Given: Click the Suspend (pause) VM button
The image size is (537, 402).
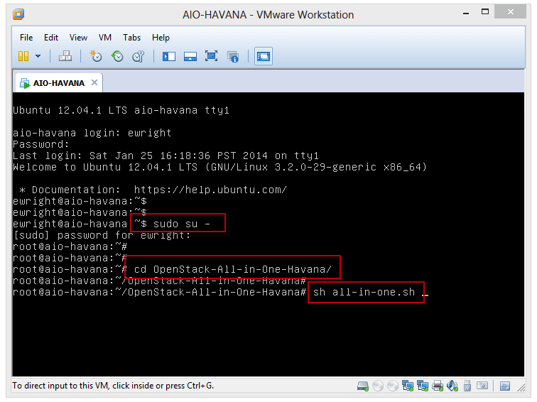Looking at the screenshot, I should [x=23, y=56].
